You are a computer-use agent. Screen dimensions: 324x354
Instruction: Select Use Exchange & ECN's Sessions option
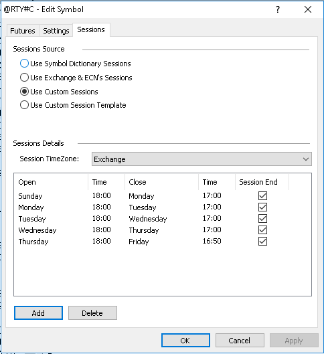[24, 78]
